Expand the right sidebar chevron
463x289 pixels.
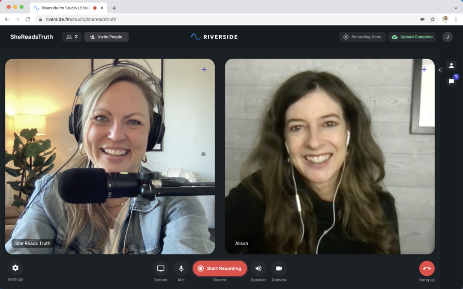pyautogui.click(x=440, y=70)
